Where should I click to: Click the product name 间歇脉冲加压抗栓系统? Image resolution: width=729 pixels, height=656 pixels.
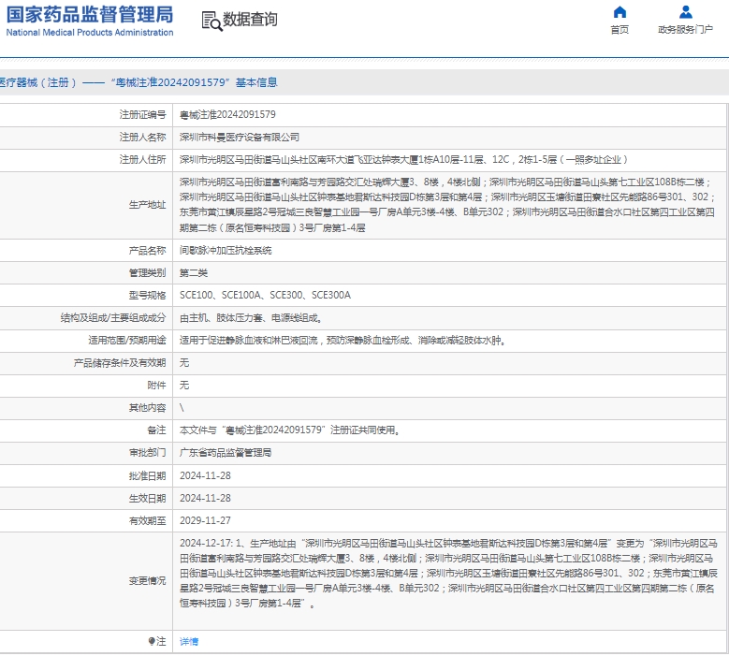pyautogui.click(x=226, y=251)
